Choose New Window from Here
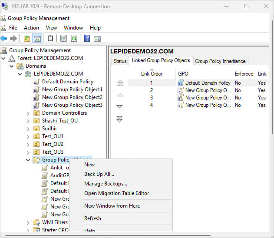Image resolution: width=274 pixels, height=238 pixels. tap(121, 206)
